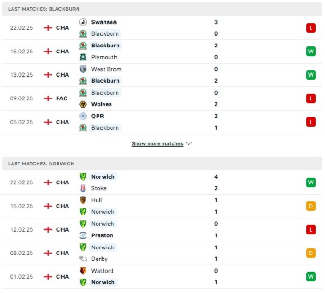The height and width of the screenshot is (293, 325).
Task: Expand the Show more matches chevron
Action: click(x=189, y=143)
